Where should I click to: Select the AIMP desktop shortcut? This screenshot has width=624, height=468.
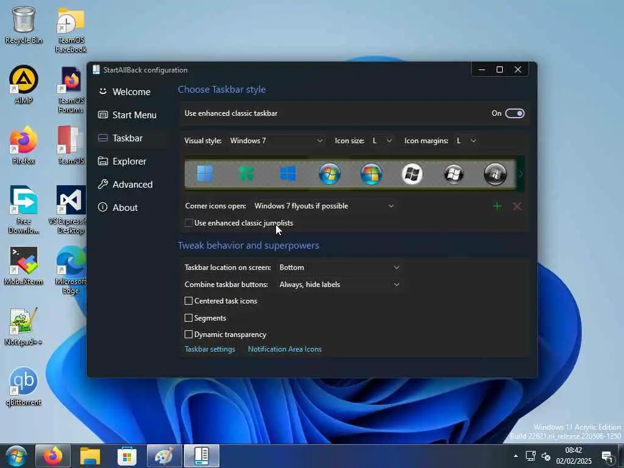(24, 85)
